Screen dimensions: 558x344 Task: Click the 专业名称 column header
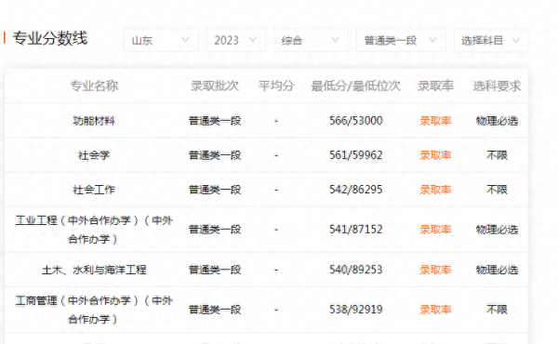click(x=94, y=86)
